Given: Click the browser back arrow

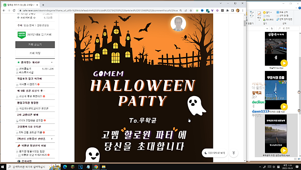Looking at the screenshot, I should pos(4,11).
